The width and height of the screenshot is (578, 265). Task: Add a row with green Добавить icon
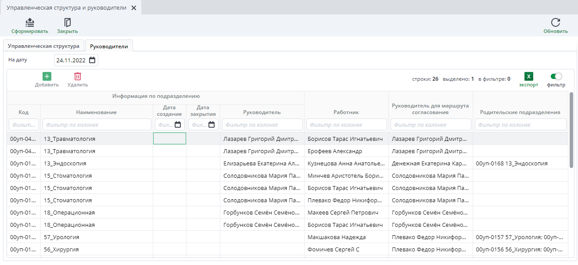(47, 76)
